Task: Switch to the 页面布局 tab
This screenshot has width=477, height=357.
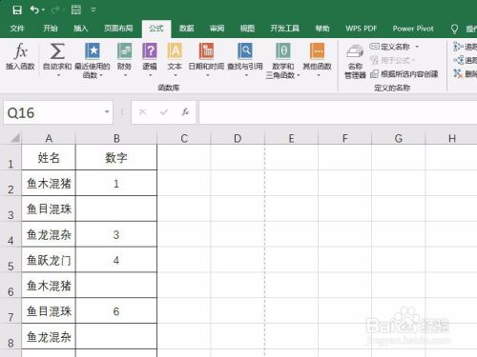Action: click(x=118, y=29)
